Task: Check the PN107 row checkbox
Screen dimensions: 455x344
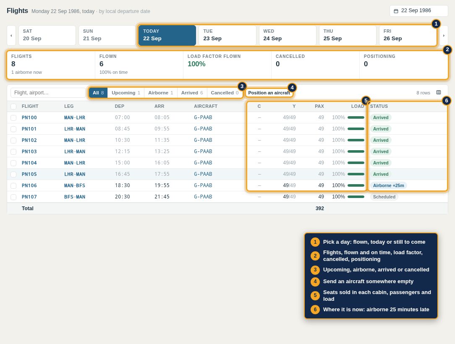Action: (13, 197)
